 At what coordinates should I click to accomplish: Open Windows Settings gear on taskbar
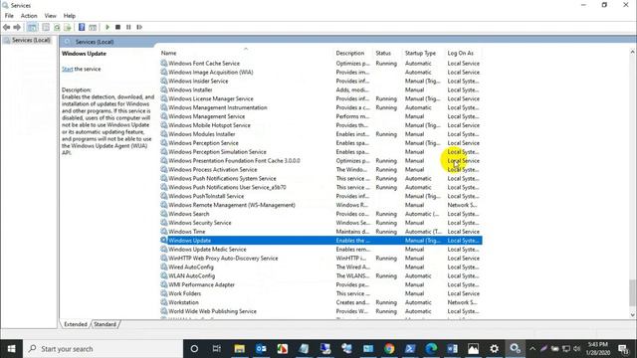494,349
